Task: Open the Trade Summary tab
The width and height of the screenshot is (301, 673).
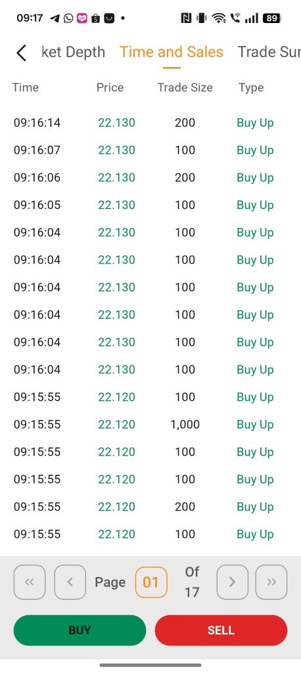Action: point(269,52)
